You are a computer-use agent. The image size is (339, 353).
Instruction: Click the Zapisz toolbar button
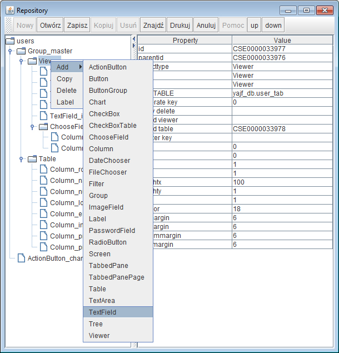click(x=77, y=25)
